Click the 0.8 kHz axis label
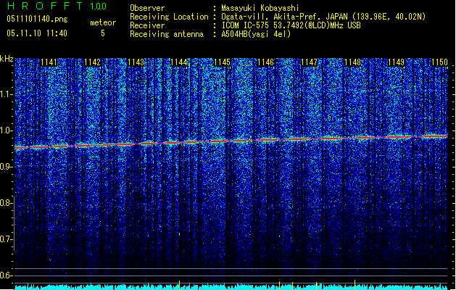Viewport: 456px width, 290px height. tap(7, 203)
